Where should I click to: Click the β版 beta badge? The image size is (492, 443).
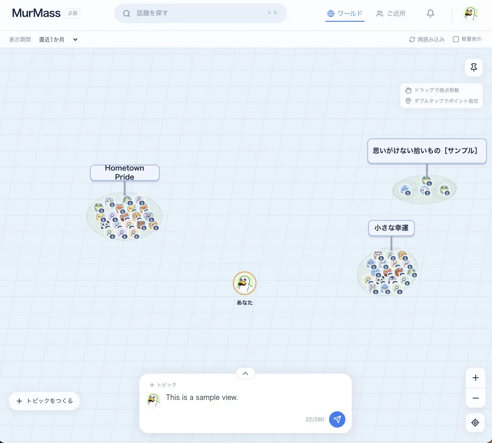point(73,13)
